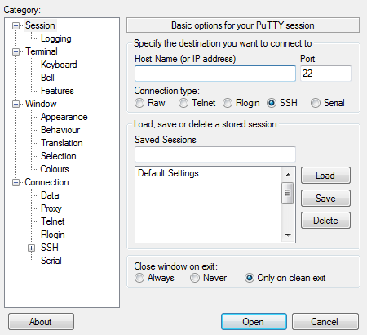Open the Proxy settings page
Viewport: 367px width, 335px height.
pyautogui.click(x=51, y=208)
